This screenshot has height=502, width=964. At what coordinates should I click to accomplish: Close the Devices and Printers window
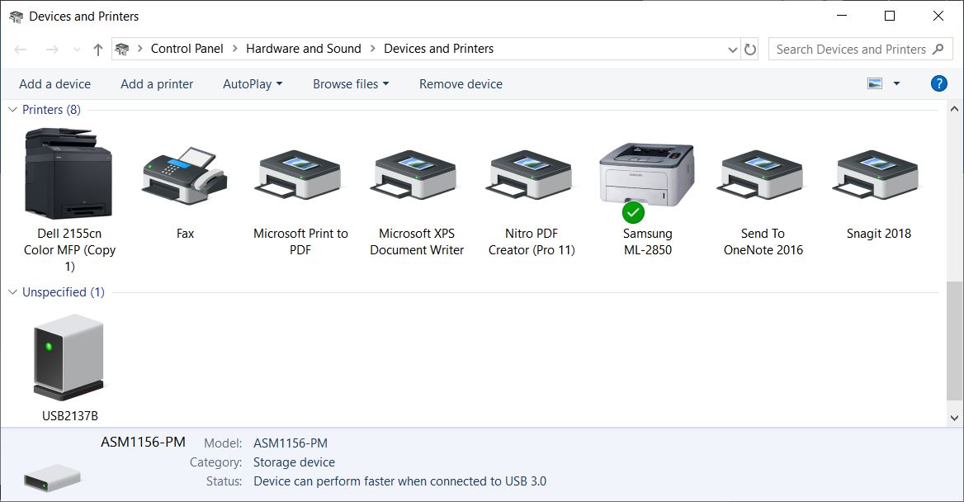[938, 16]
